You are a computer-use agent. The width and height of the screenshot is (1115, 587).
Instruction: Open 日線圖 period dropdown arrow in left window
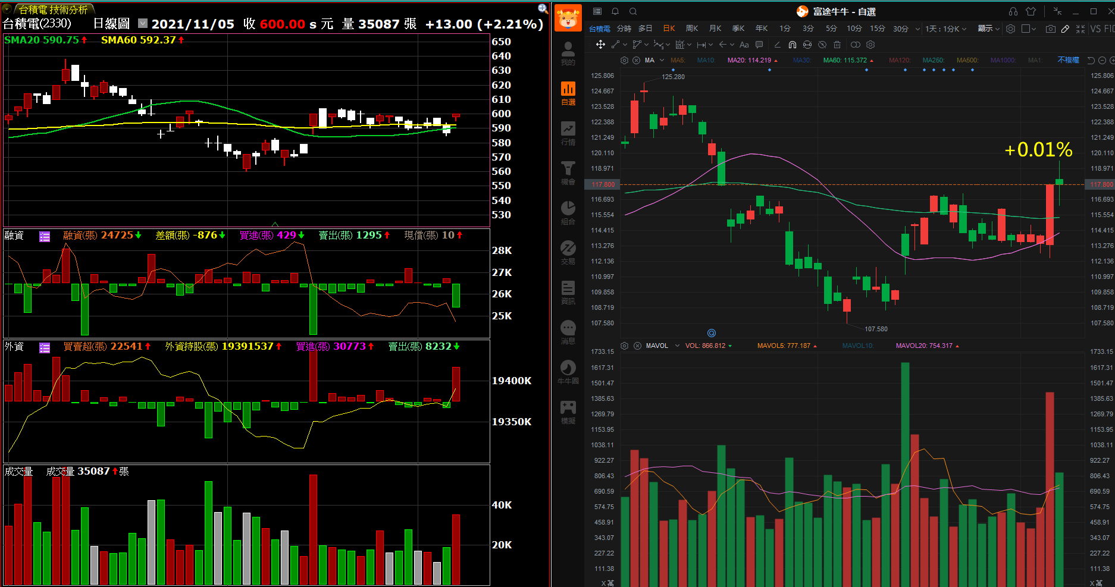click(143, 23)
